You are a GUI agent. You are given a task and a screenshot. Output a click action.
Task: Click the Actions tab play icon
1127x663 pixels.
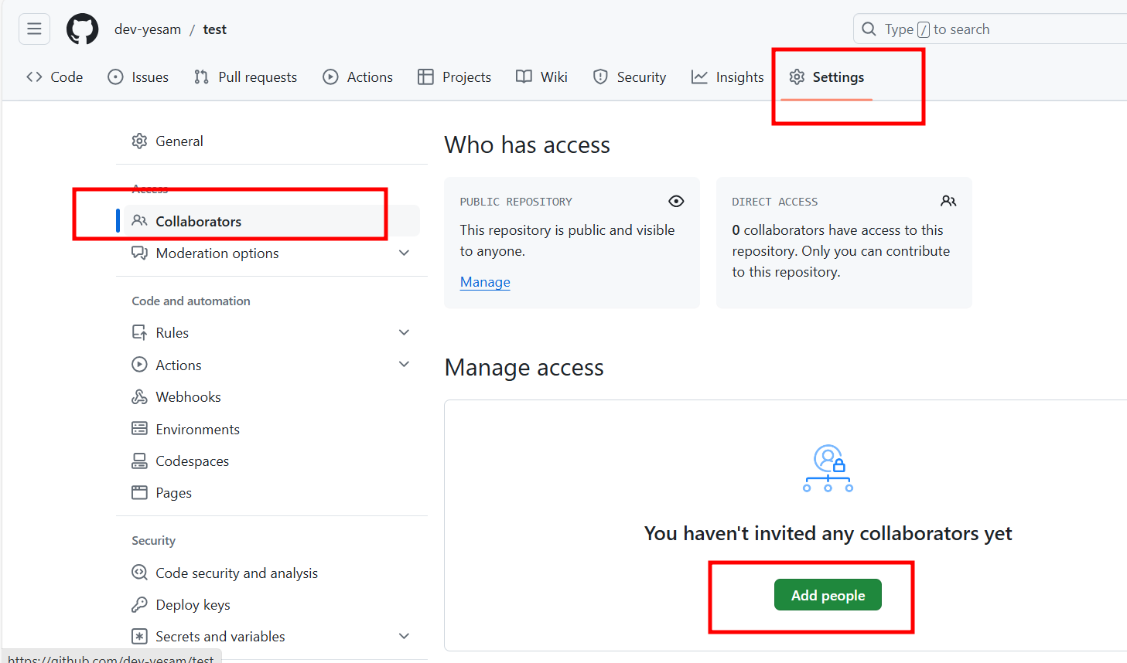pos(330,76)
